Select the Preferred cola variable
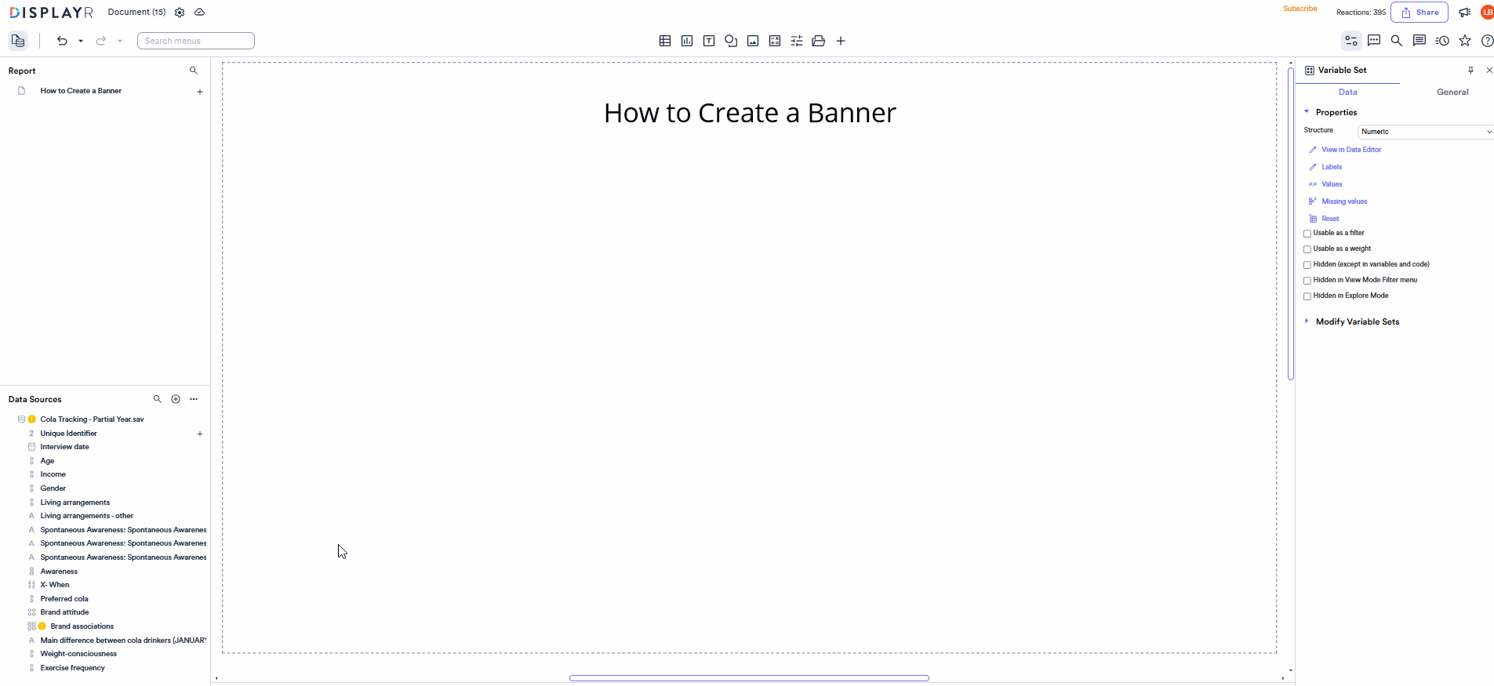Image resolution: width=1494 pixels, height=686 pixels. [x=64, y=599]
